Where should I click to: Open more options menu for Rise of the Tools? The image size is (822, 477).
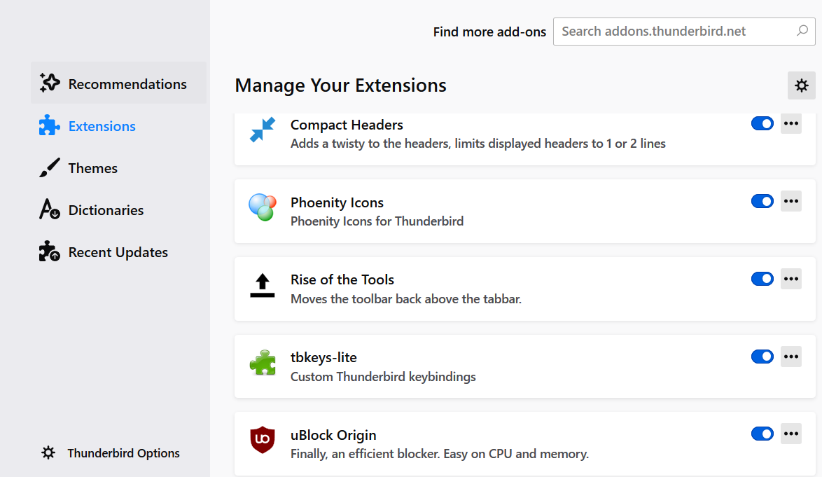pos(791,279)
